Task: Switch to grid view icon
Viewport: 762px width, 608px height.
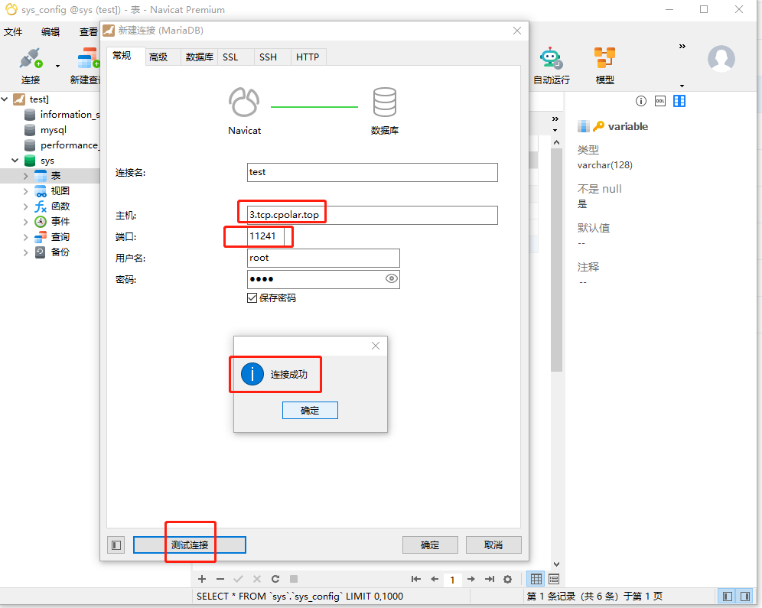Action: coord(536,579)
